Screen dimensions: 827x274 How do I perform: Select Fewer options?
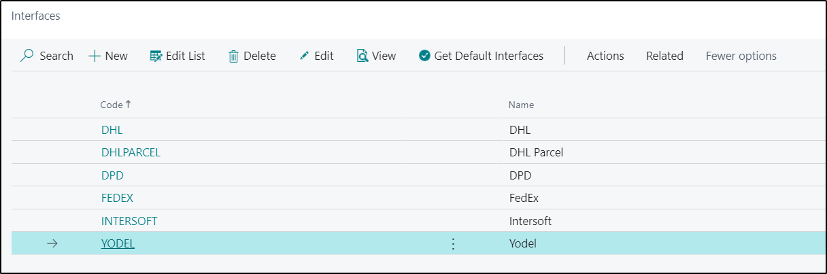[x=741, y=56]
